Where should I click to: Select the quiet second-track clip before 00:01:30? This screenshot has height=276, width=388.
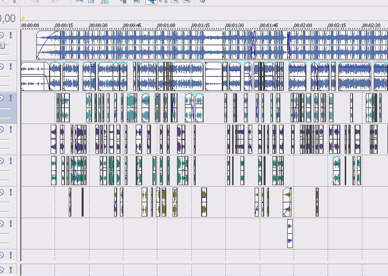(213, 76)
